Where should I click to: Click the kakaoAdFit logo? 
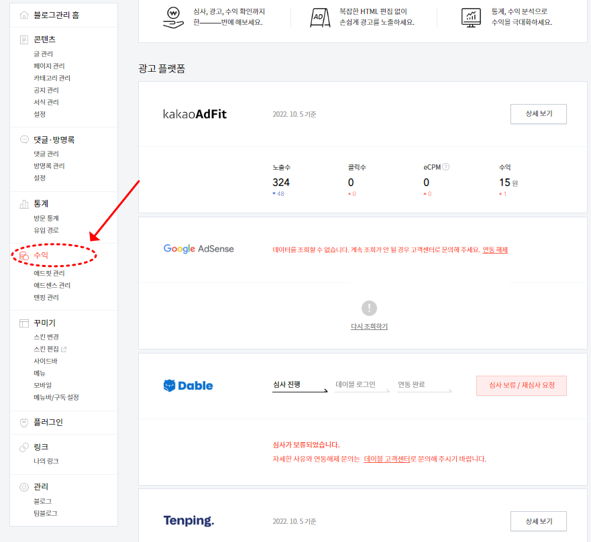195,114
